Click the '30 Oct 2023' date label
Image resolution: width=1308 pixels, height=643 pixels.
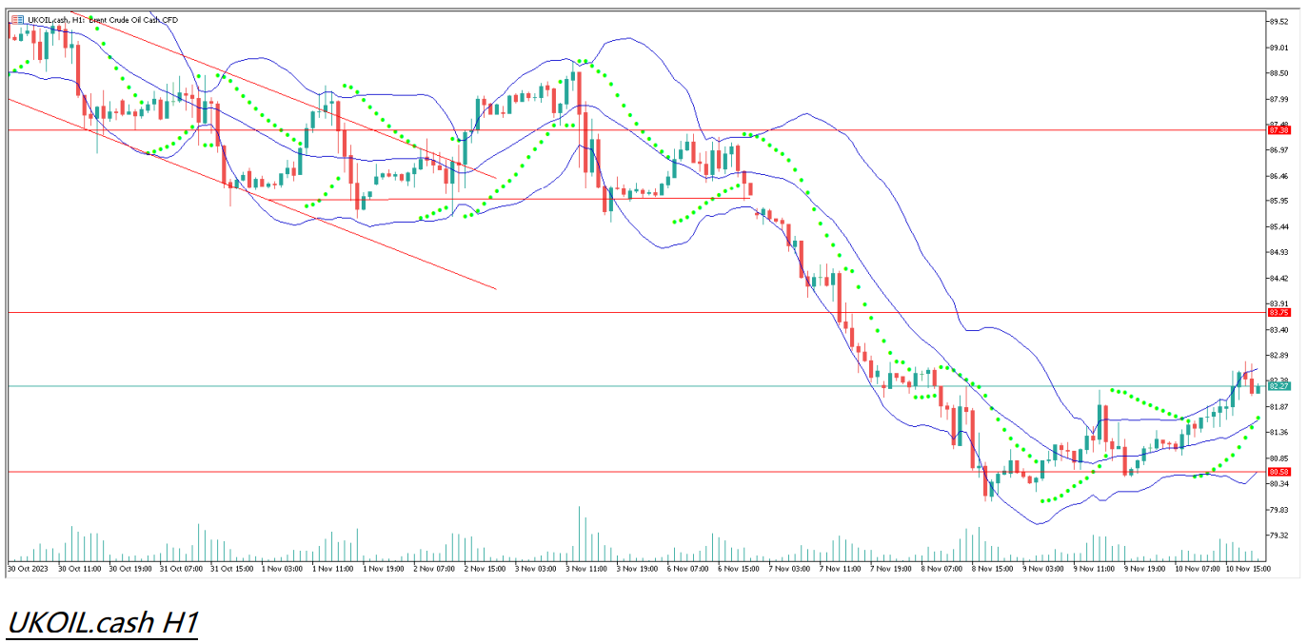[29, 569]
